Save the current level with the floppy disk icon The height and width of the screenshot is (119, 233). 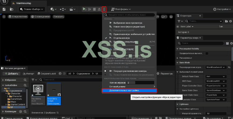coord(4,9)
